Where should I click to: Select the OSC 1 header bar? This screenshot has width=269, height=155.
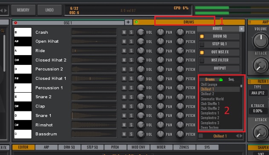click(x=68, y=23)
